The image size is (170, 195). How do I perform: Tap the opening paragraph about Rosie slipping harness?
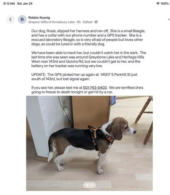[88, 37]
